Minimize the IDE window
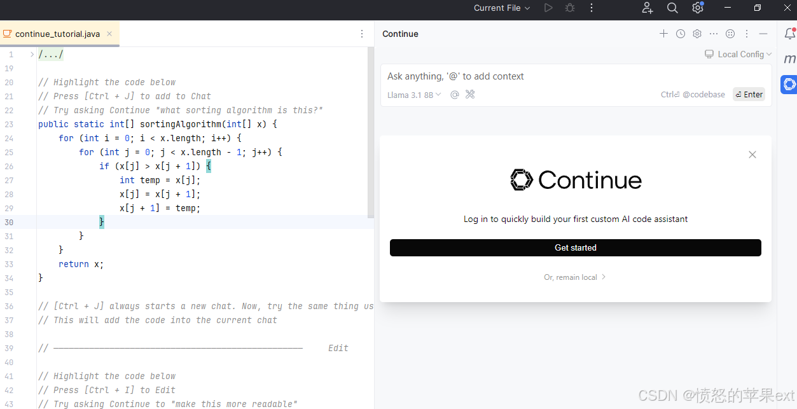This screenshot has height=409, width=797. pos(728,8)
